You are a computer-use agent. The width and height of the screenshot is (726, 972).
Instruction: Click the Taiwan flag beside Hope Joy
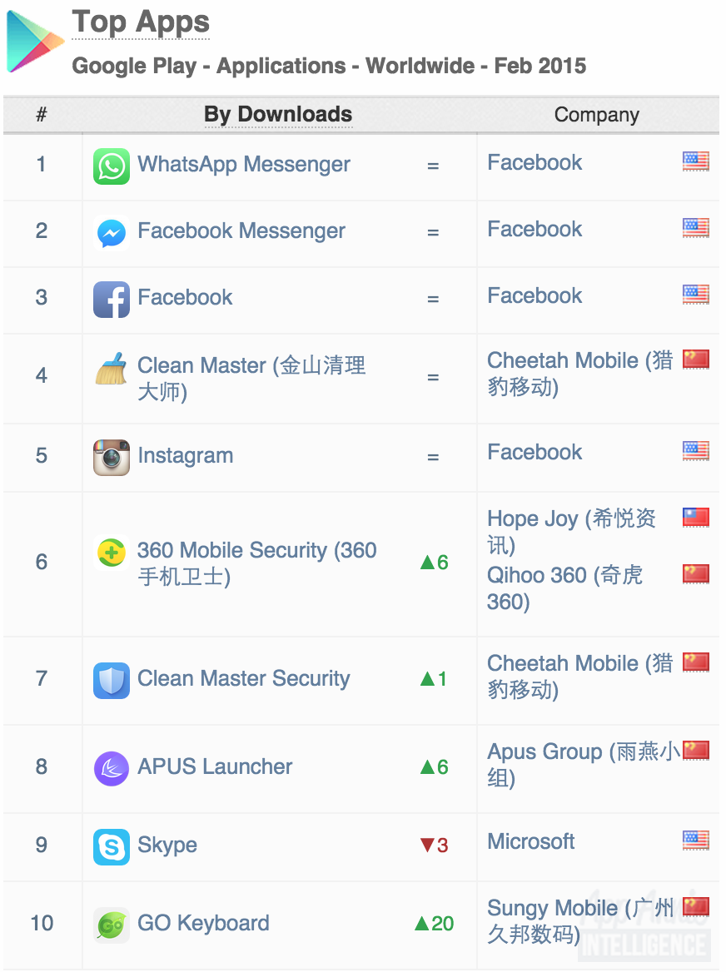(696, 517)
